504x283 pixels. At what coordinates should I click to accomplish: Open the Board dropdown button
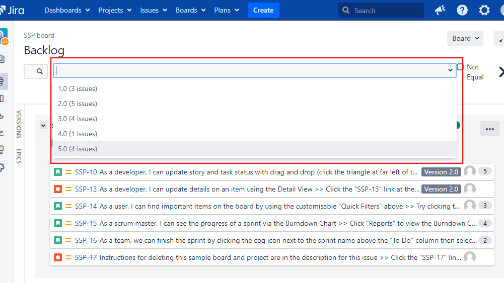point(465,38)
